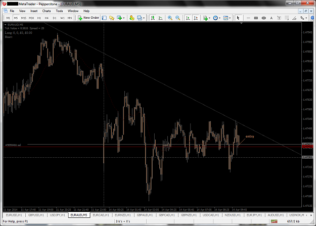Open the New Order dialog

(x=88, y=18)
